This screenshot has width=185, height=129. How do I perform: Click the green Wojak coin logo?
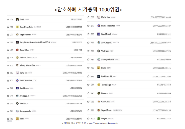pyautogui.click(x=99, y=118)
